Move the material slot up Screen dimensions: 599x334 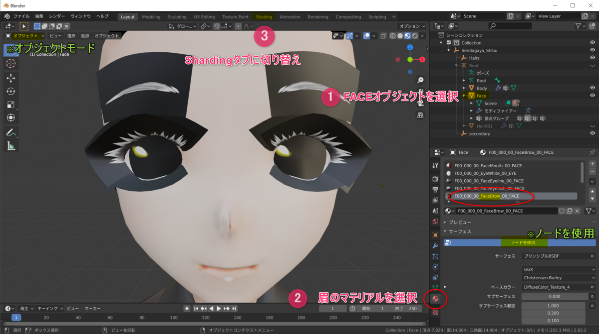[x=593, y=192]
